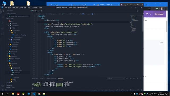This screenshot has height=96, width=170.
Task: Open the Edit menu
Action: pos(10,7)
